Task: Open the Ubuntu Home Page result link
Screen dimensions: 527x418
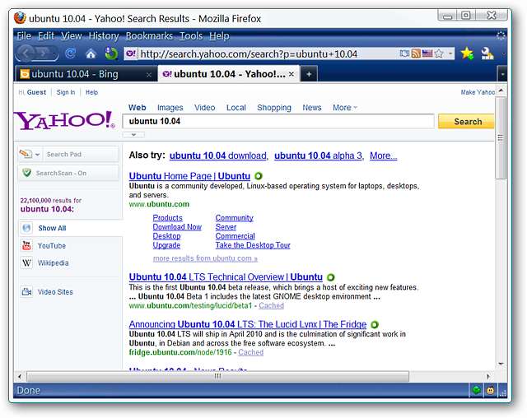Action: (x=189, y=176)
